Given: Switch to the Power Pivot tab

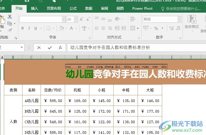Looking at the screenshot, I should click(142, 9).
